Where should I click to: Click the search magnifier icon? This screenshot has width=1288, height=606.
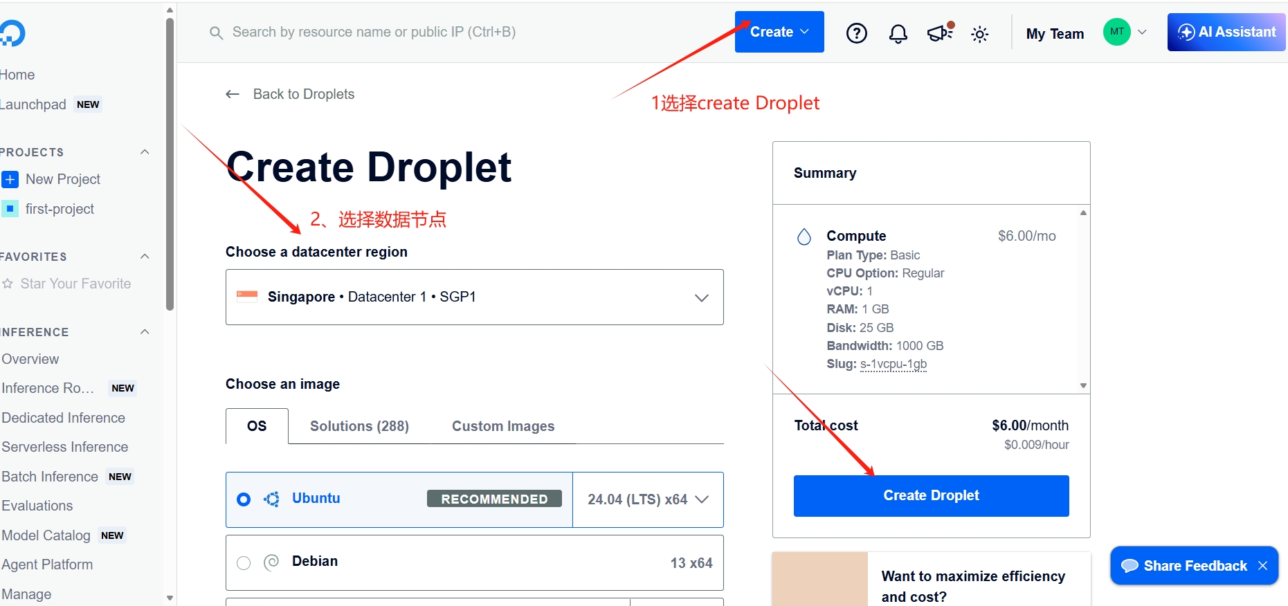coord(216,33)
